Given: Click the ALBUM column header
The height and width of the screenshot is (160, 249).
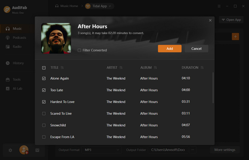Looking at the screenshot, I should tap(146, 68).
